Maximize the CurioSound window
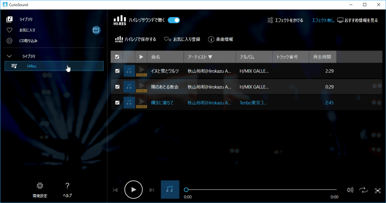 coord(365,5)
